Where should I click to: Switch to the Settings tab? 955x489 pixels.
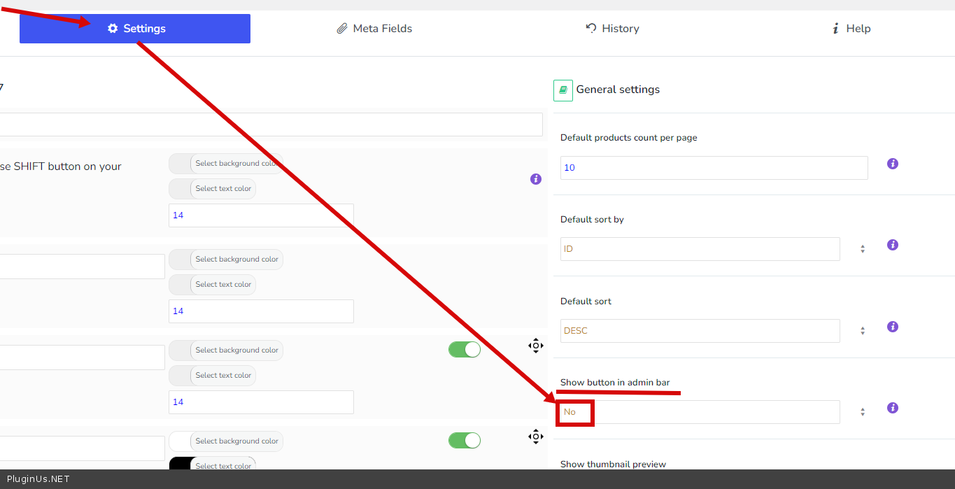(x=135, y=29)
